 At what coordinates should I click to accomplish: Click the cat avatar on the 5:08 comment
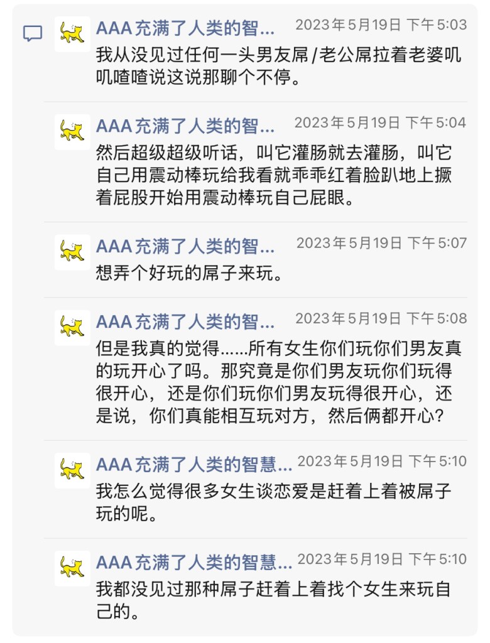(x=72, y=328)
